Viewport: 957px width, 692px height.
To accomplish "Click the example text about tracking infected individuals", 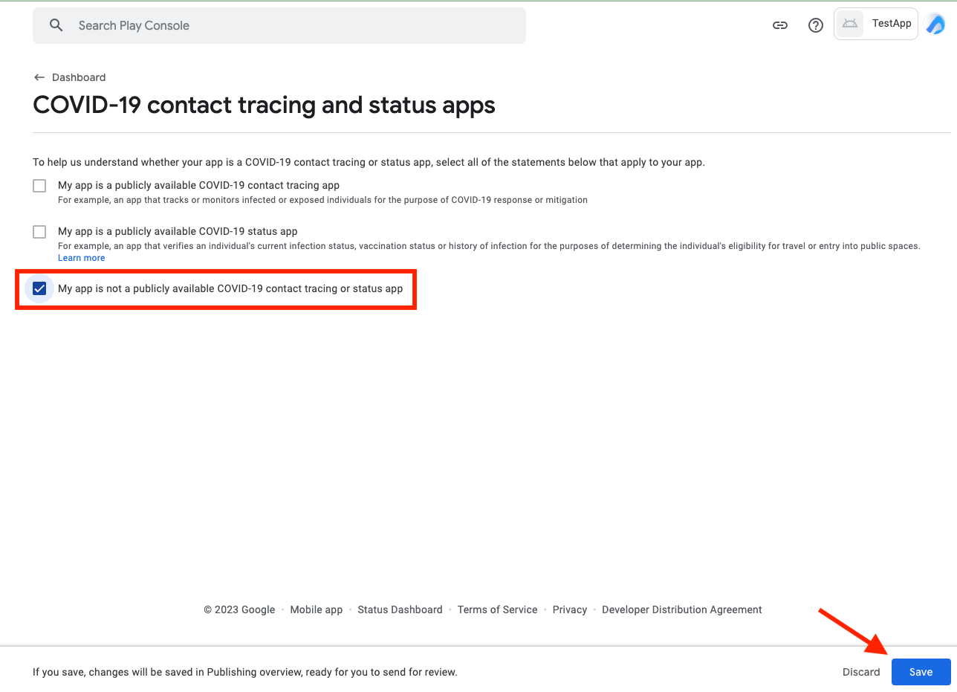I will point(322,200).
